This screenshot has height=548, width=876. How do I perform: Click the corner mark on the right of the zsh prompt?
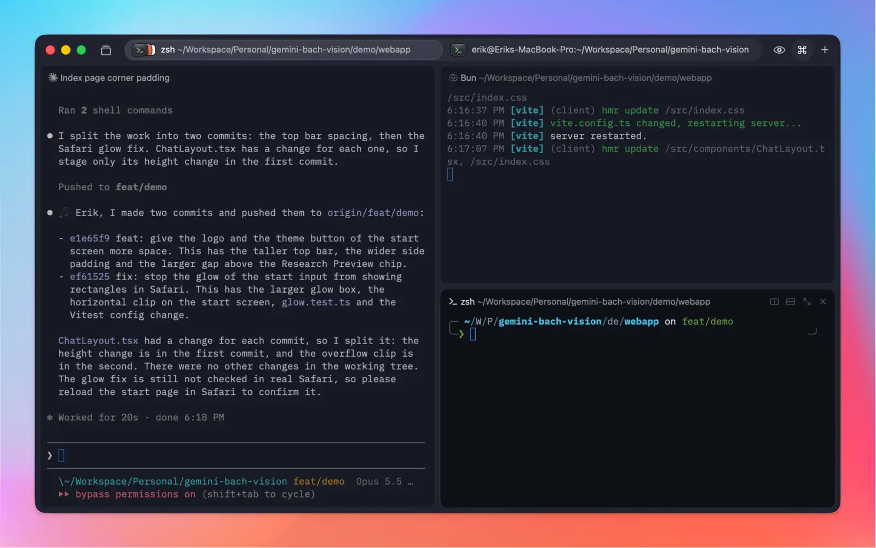tap(812, 331)
